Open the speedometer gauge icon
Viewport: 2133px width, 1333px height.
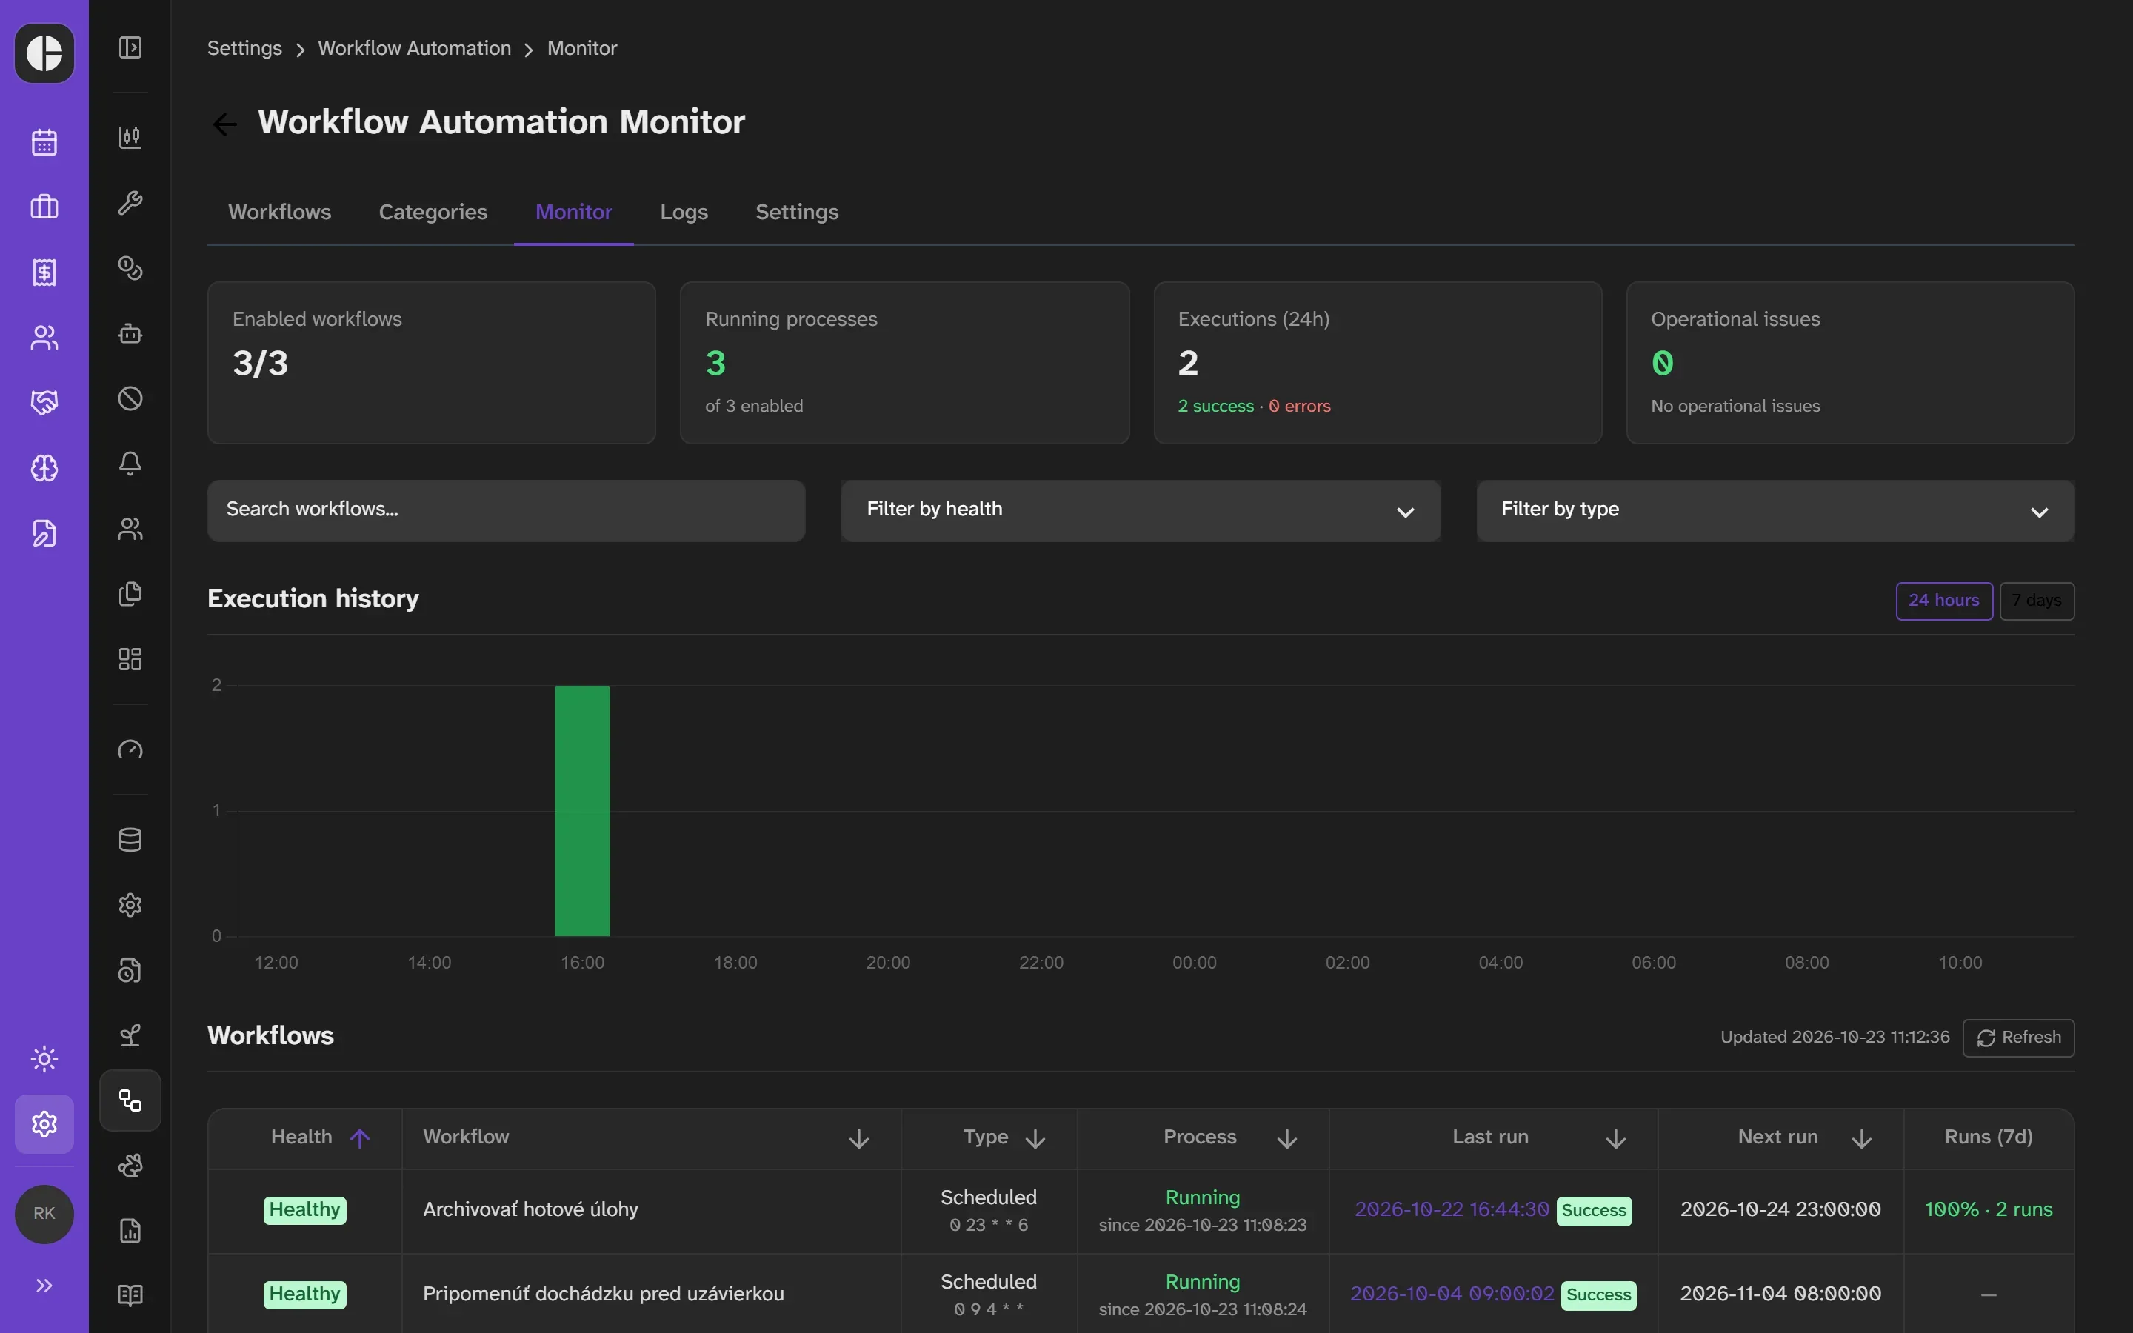tap(130, 750)
